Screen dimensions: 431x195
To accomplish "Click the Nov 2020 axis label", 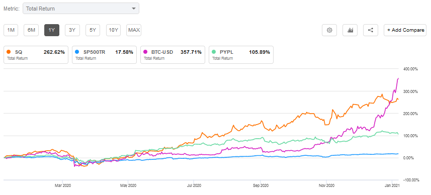I will pos(326,185).
